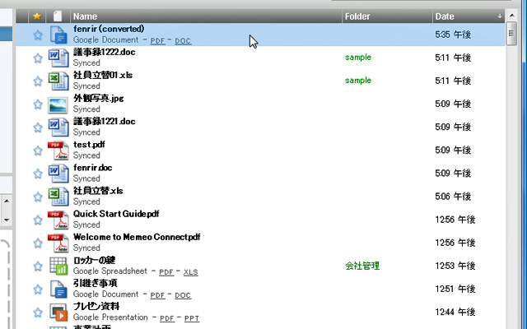The height and width of the screenshot is (329, 527).
Task: Sort the list by Folder column
Action: [387, 16]
